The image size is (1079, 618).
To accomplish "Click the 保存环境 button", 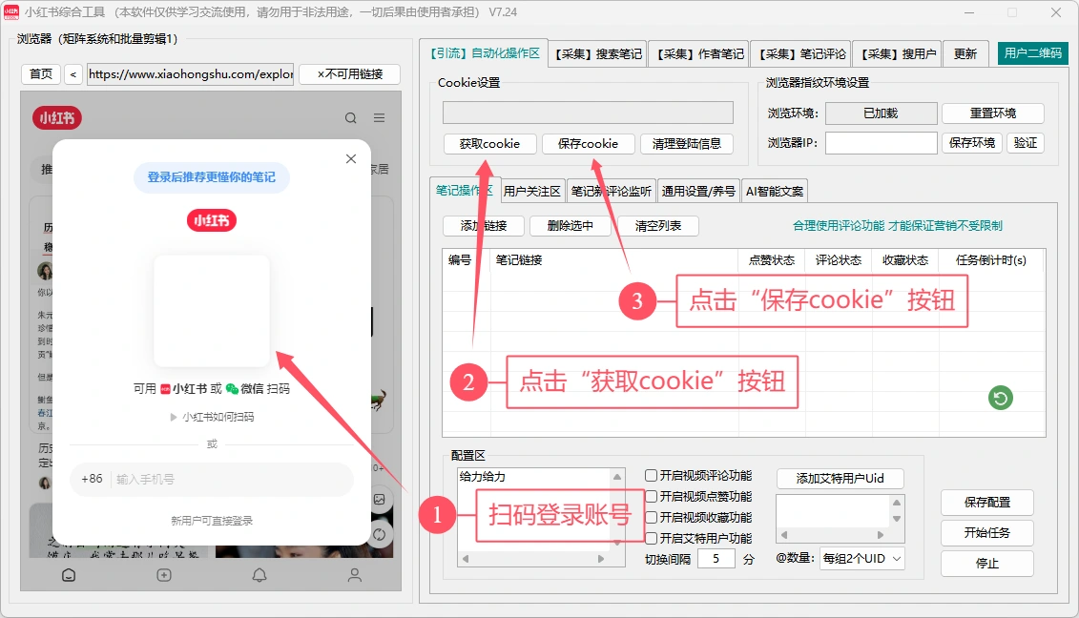I will click(971, 142).
